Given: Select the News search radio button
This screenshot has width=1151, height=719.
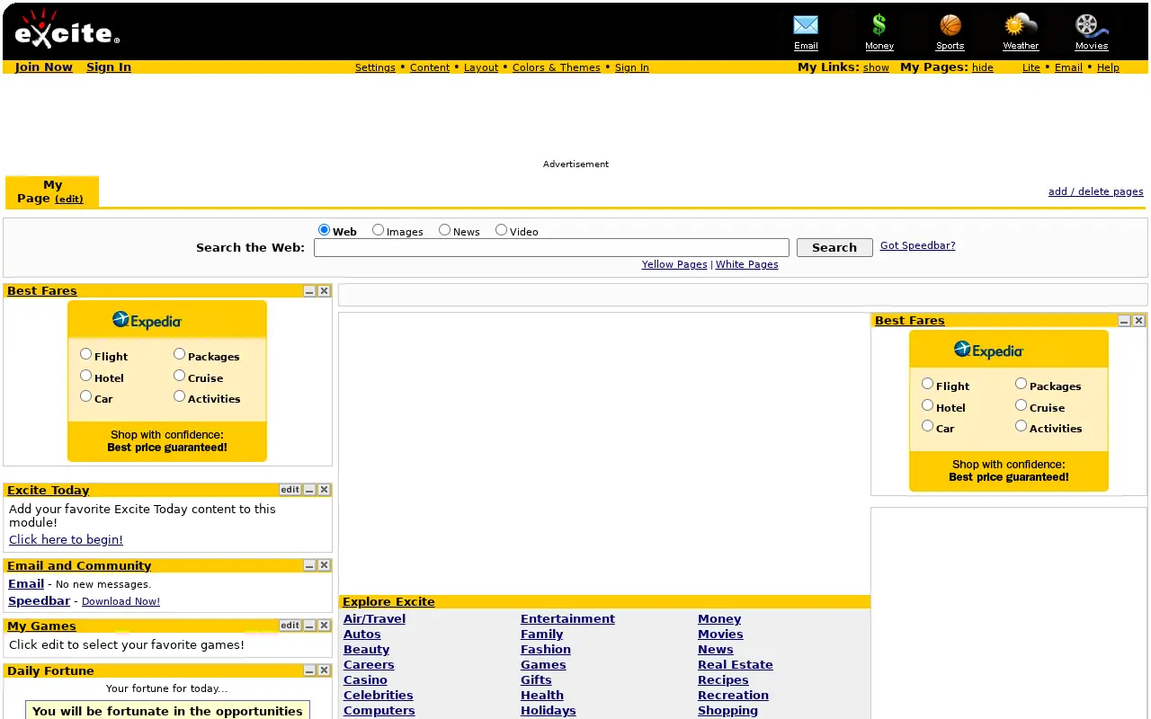Looking at the screenshot, I should click(444, 230).
